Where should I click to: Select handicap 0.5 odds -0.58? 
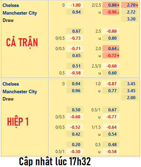tap(75, 73)
